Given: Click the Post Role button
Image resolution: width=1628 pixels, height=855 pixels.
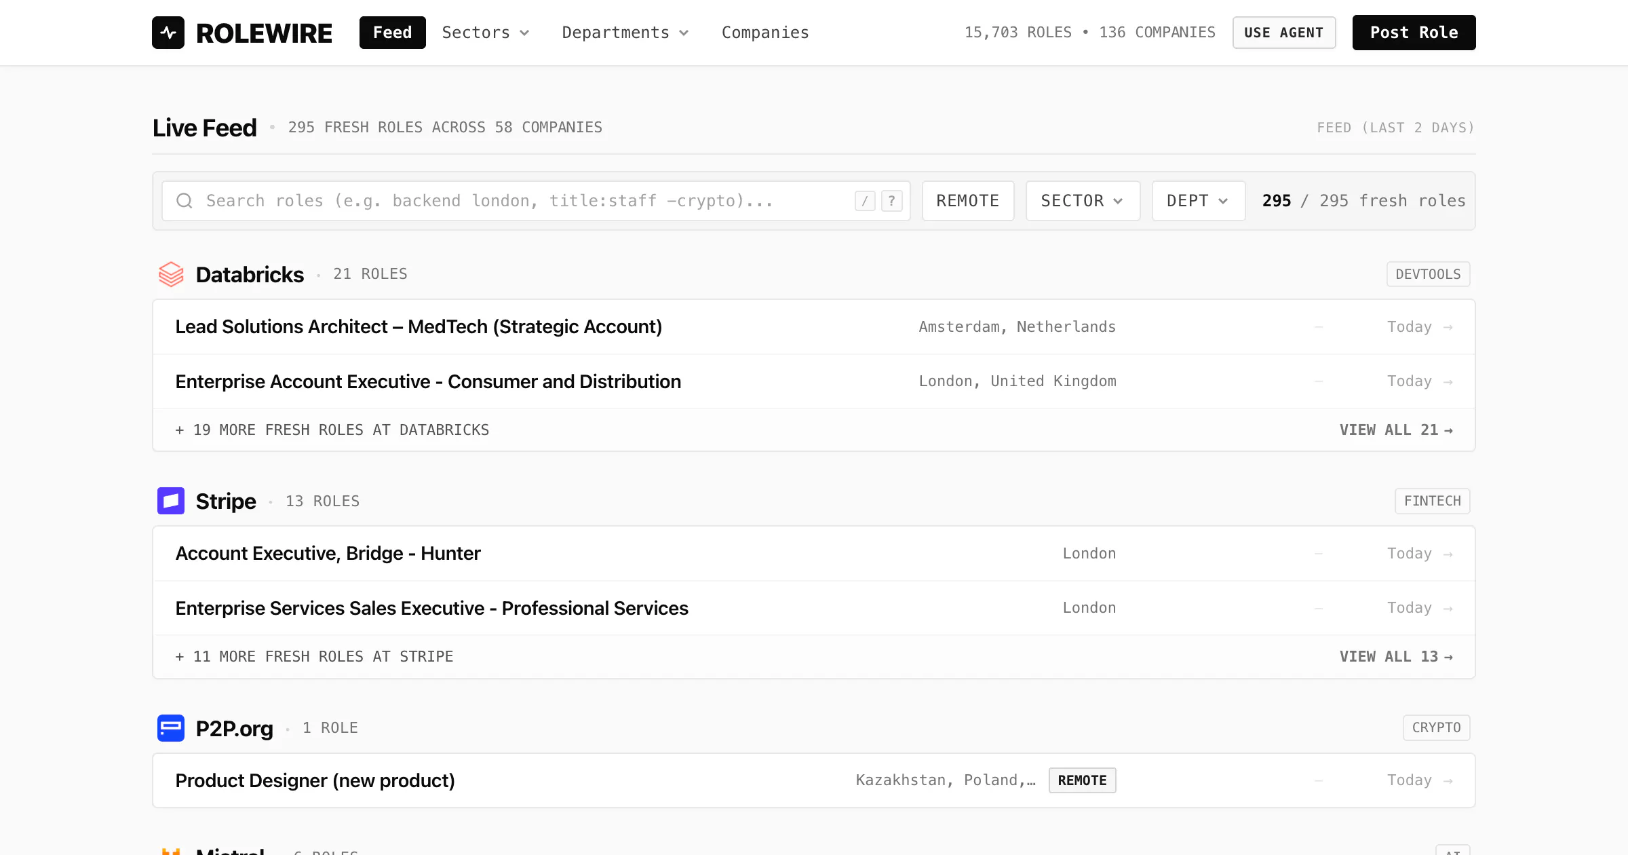Looking at the screenshot, I should pyautogui.click(x=1414, y=33).
